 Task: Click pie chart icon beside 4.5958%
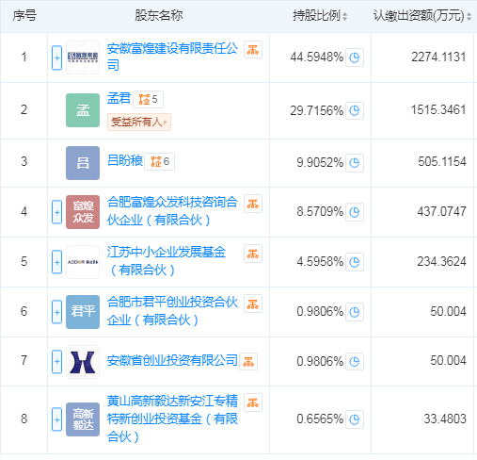point(355,262)
